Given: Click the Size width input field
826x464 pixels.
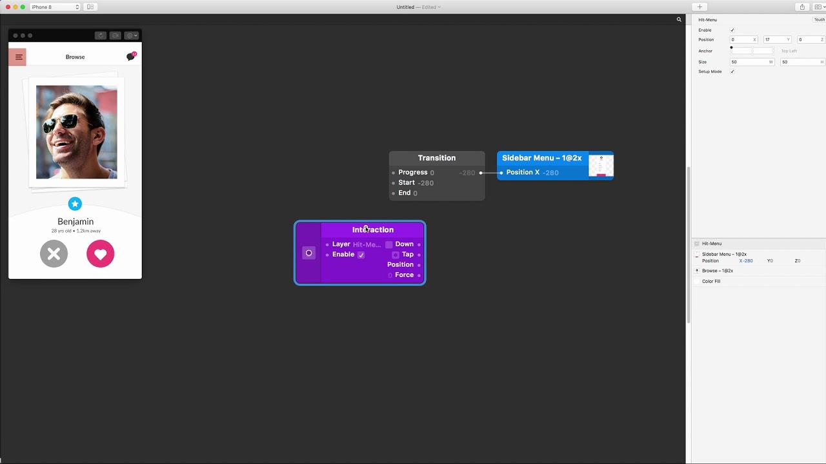Looking at the screenshot, I should point(751,62).
